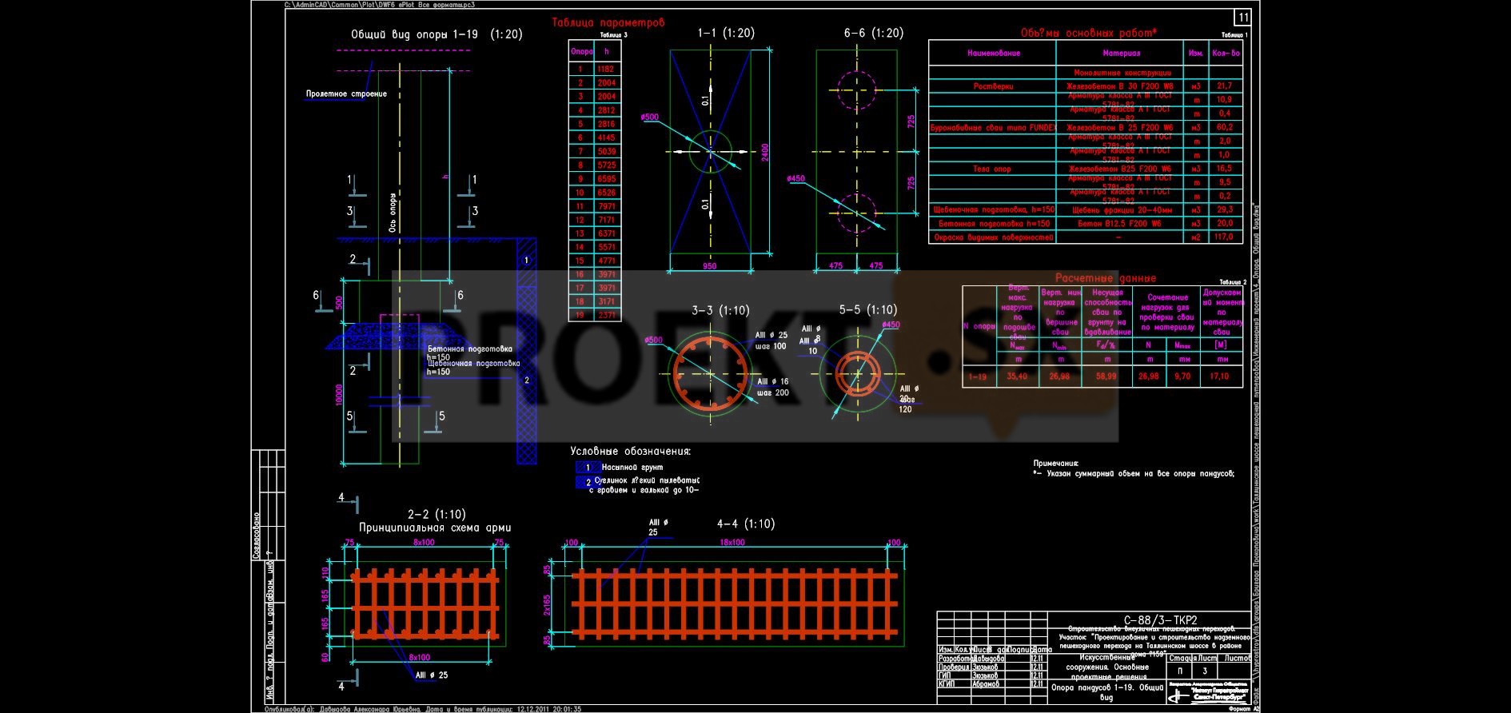Select the section title "2-2 (1:10)"
Viewport: 1511px width, 713px height.
pyautogui.click(x=437, y=514)
